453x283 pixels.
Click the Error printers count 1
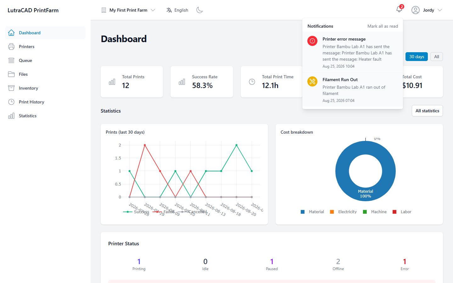pos(405,261)
